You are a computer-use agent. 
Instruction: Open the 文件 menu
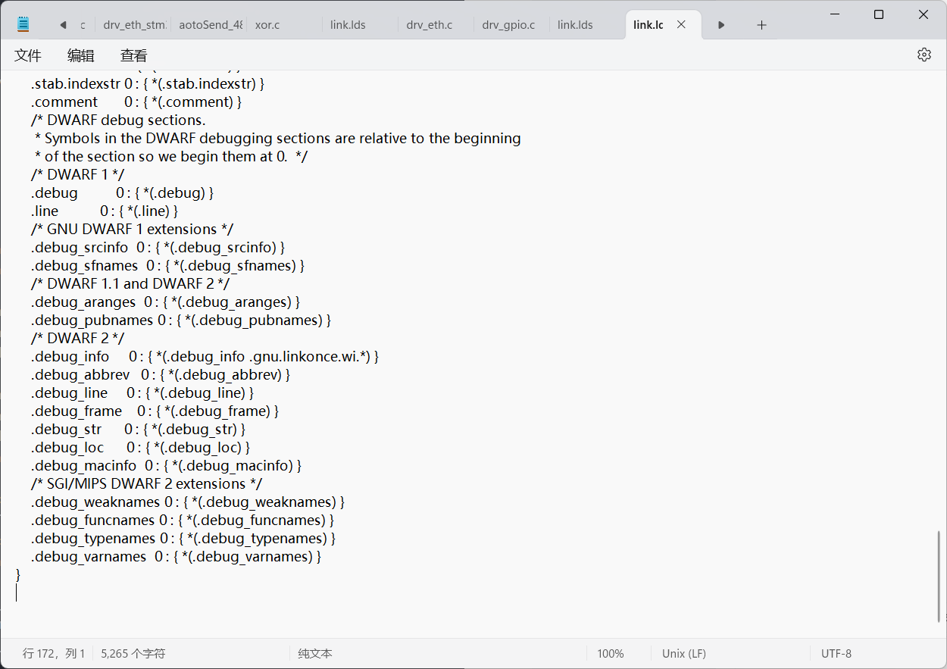click(28, 55)
